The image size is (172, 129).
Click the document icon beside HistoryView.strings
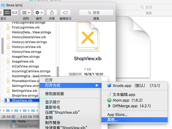(8, 52)
